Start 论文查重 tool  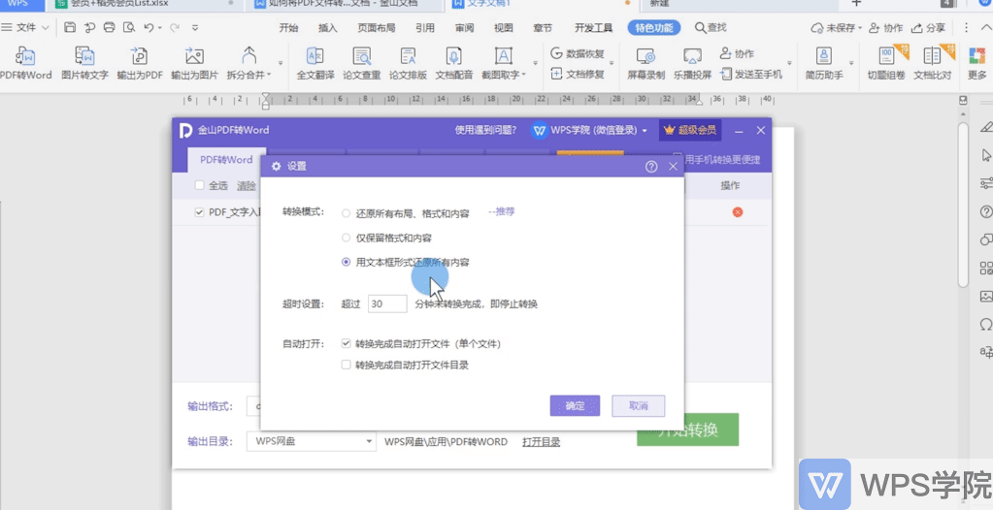coord(362,63)
